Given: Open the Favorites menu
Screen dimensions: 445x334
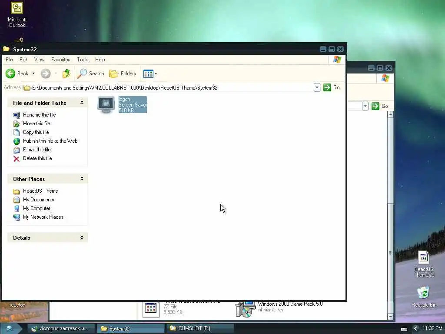Looking at the screenshot, I should click(x=60, y=59).
